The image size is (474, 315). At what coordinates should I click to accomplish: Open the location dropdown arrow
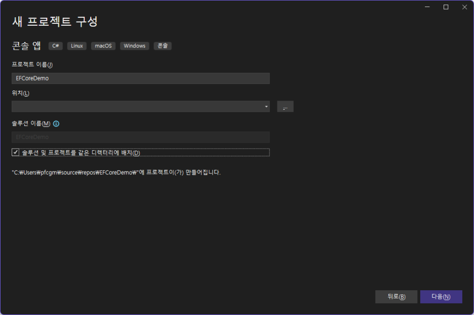tap(266, 107)
